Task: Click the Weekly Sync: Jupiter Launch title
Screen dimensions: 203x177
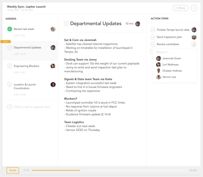Action: pos(26,7)
